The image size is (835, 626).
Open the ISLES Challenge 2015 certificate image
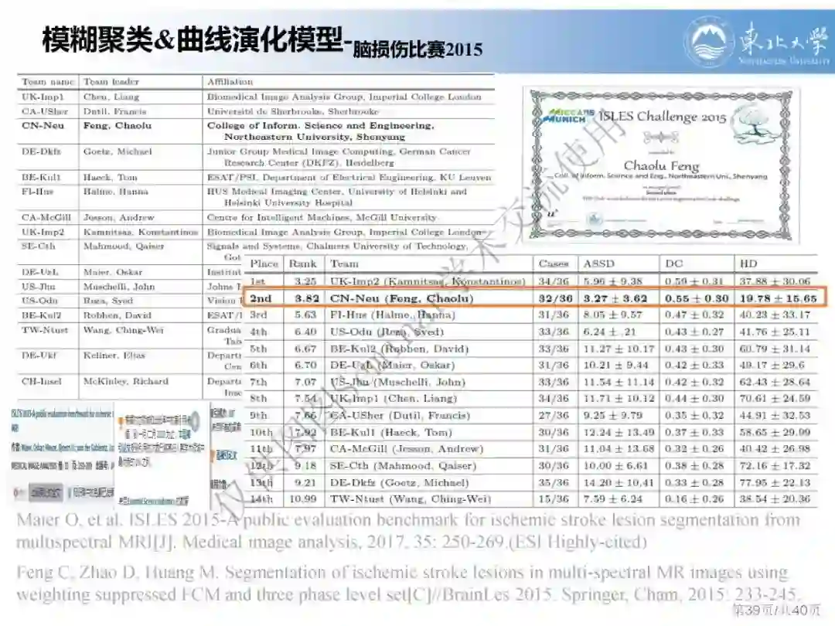coord(661,167)
